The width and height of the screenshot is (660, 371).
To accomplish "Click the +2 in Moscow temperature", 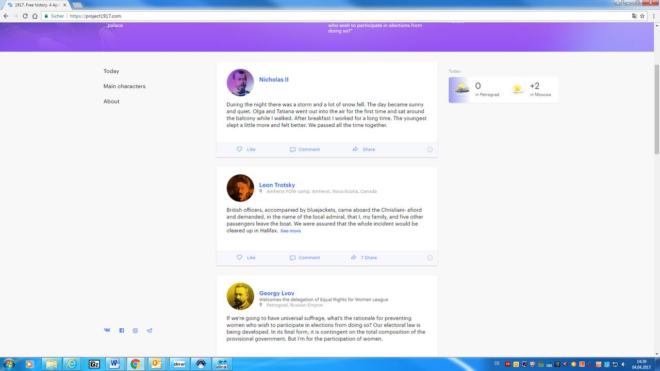I will point(534,86).
